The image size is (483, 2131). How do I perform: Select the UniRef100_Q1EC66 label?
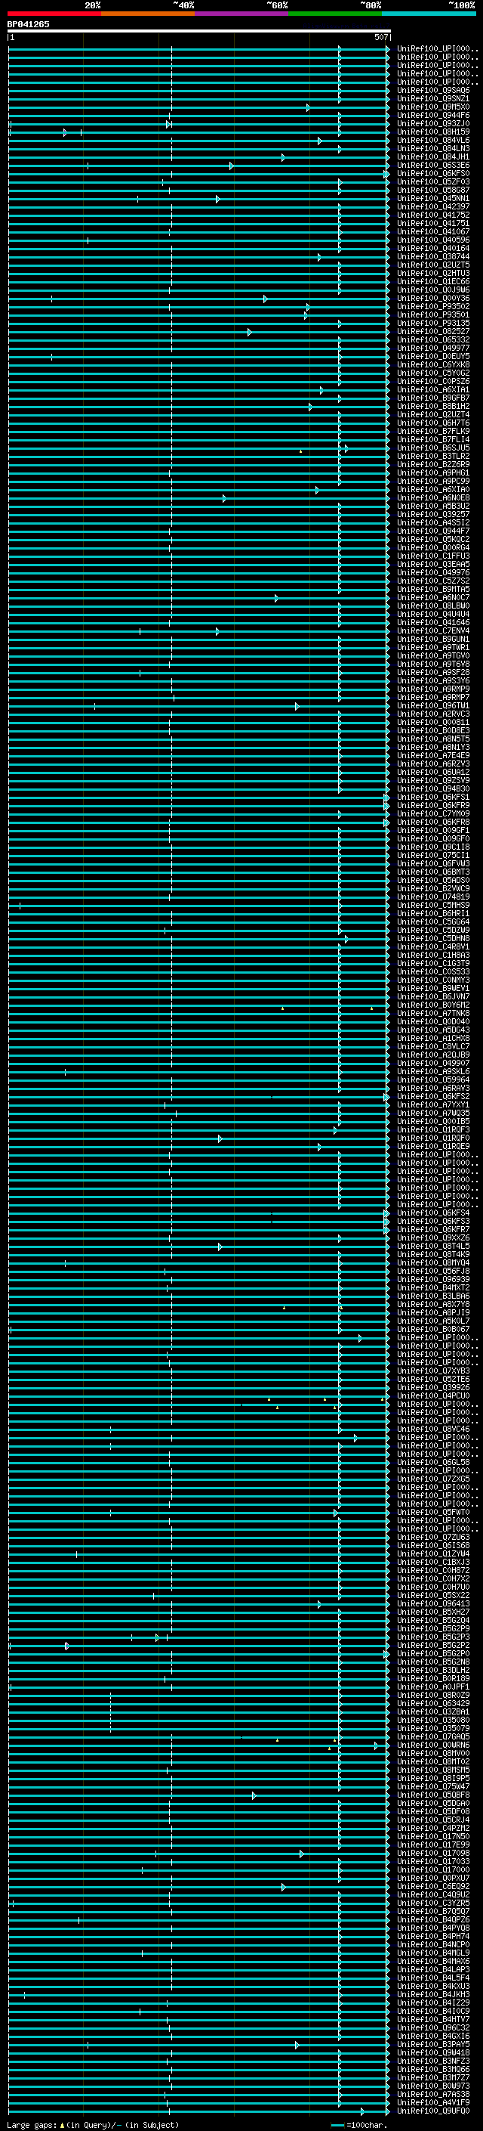tap(432, 281)
